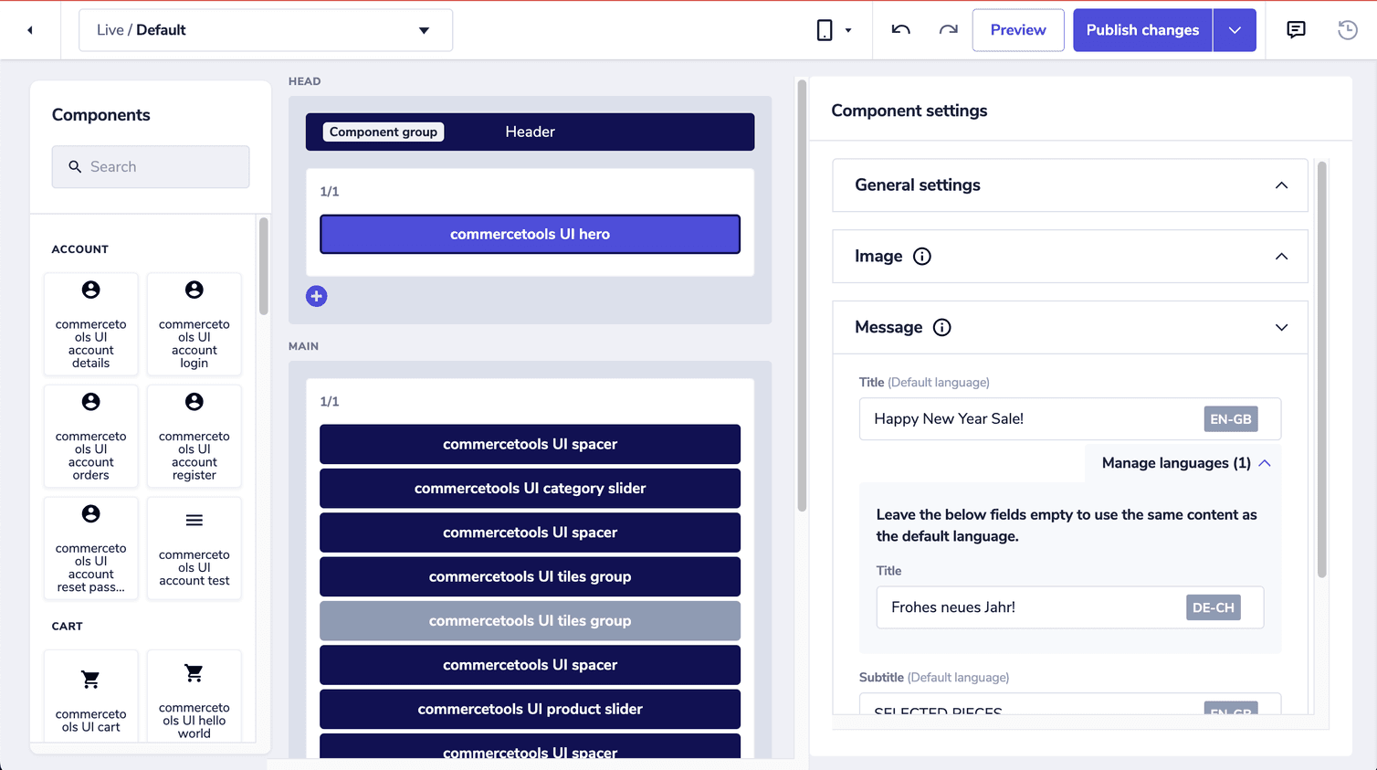Open the version history clock icon
This screenshot has width=1377, height=770.
pyautogui.click(x=1347, y=29)
